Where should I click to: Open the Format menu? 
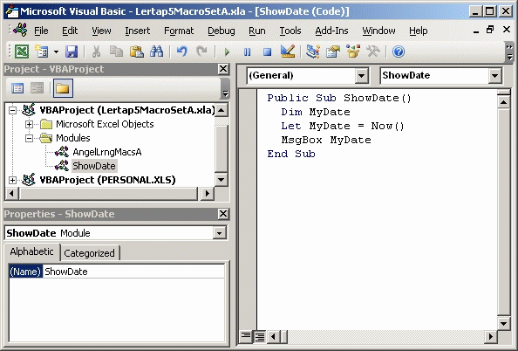179,31
